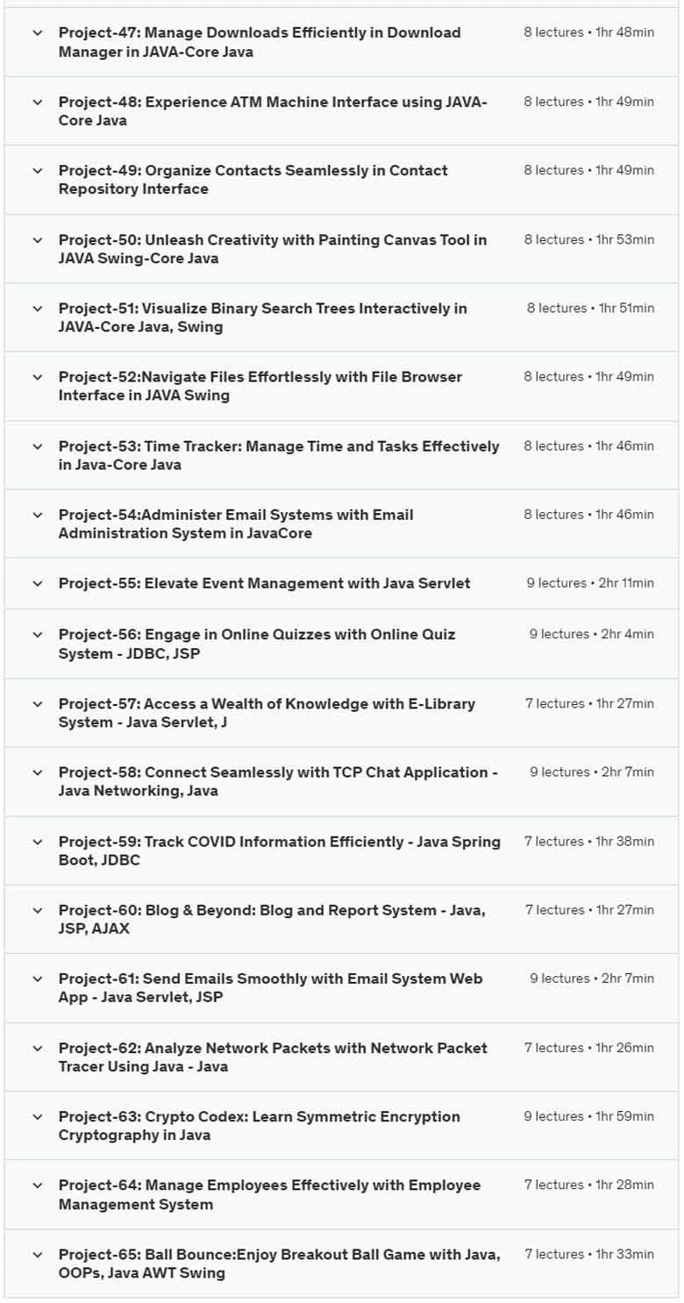
Task: Open Project-57 E-Library System section
Action: (341, 713)
